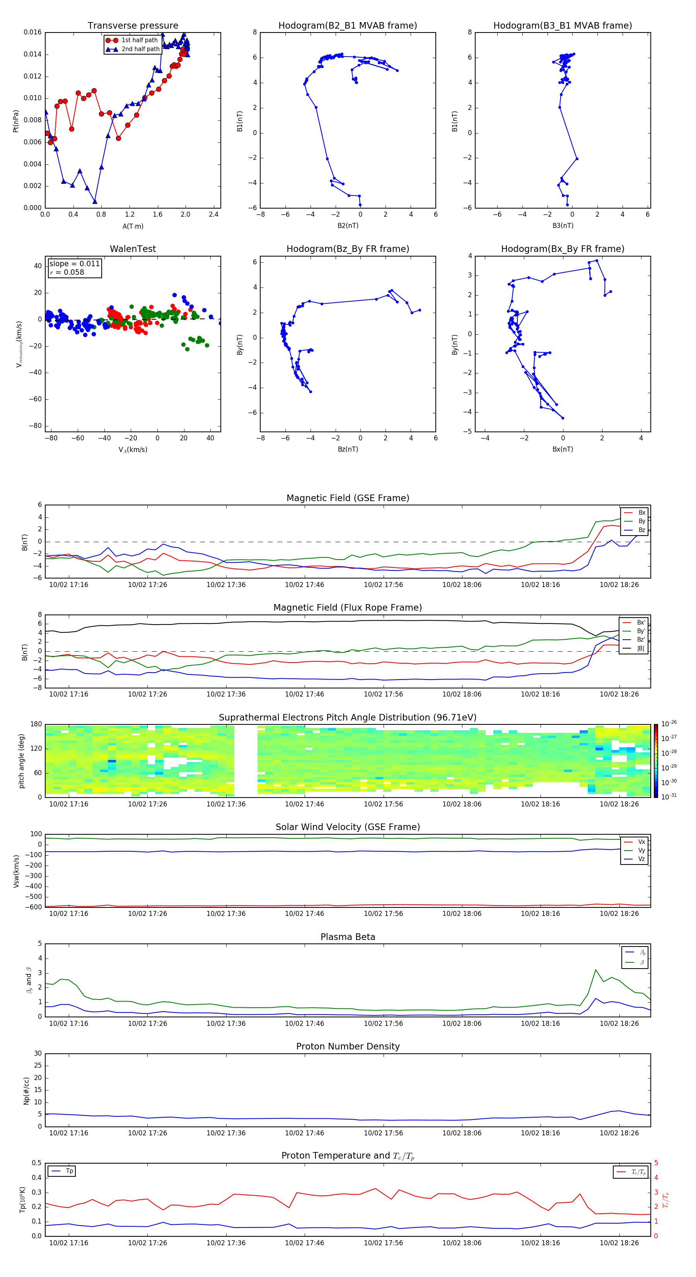The image size is (696, 1277).
Task: Click the "B2(nT)" x-axis label
Action: tap(348, 226)
